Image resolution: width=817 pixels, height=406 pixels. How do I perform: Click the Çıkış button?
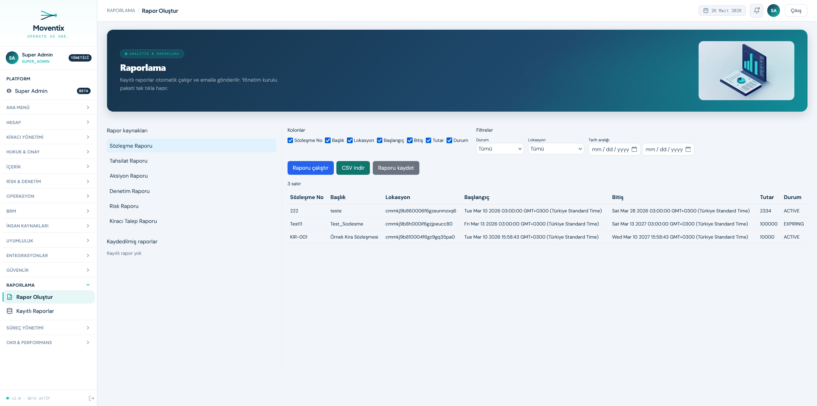[796, 11]
